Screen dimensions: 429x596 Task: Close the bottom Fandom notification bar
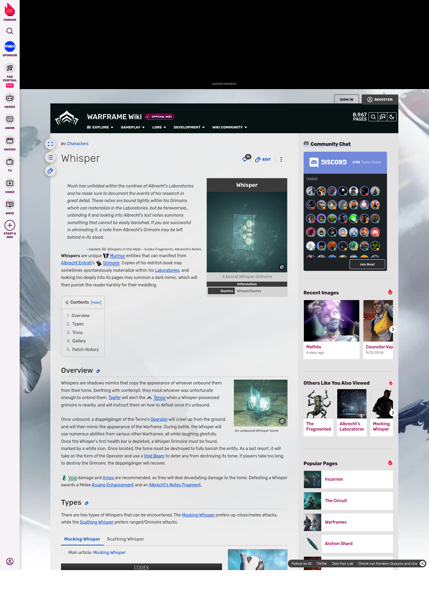422,564
